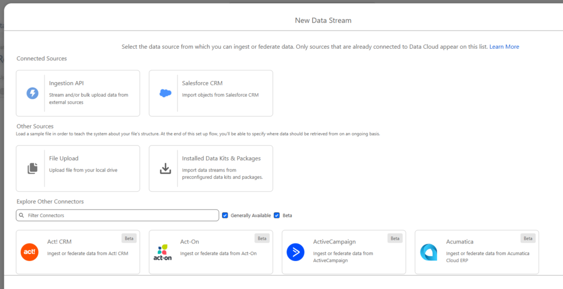Screen dimensions: 563x289
Task: Click the 'Explore Other Connectors' heading
Action: 50,201
